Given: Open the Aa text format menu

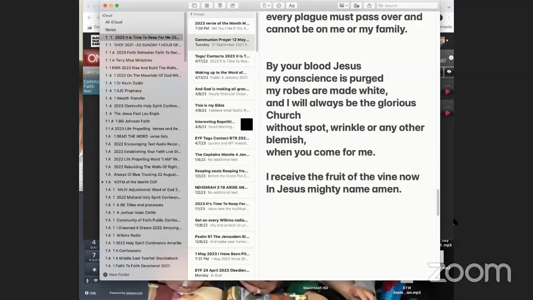Looking at the screenshot, I should 291,5.
